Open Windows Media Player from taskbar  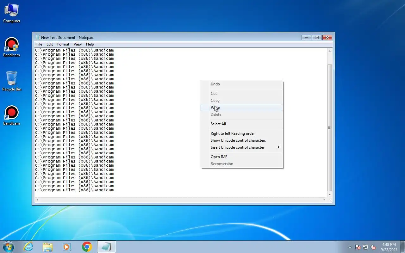pyautogui.click(x=67, y=247)
